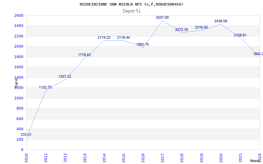This screenshot has height=164, width=263.
Task: Select the 2507.09 peak data label
Action: tap(162, 17)
